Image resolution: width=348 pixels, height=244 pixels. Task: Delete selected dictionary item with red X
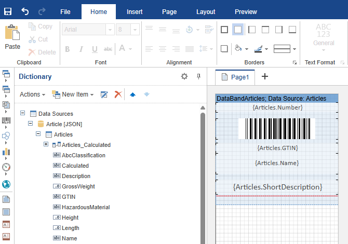click(118, 94)
